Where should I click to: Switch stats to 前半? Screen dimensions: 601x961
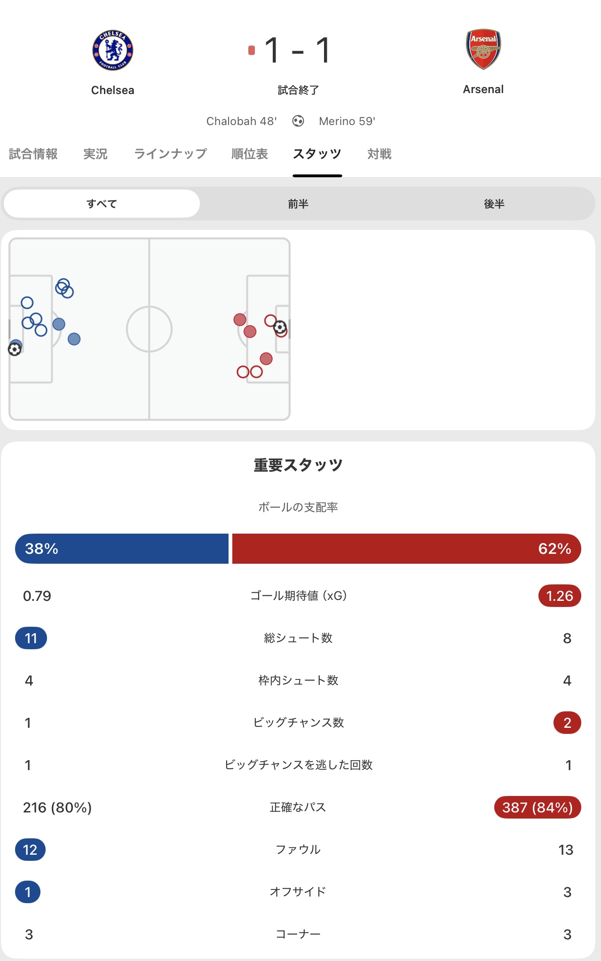298,204
